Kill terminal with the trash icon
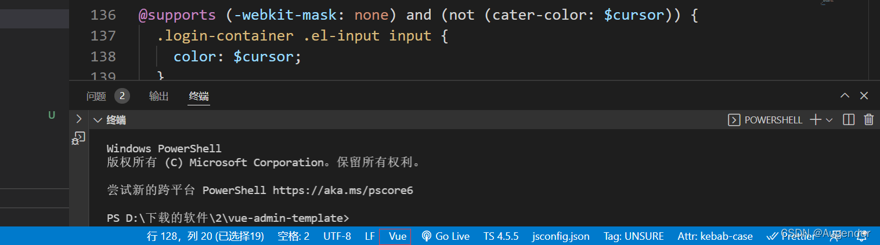Screen dimensions: 880x245 868,120
